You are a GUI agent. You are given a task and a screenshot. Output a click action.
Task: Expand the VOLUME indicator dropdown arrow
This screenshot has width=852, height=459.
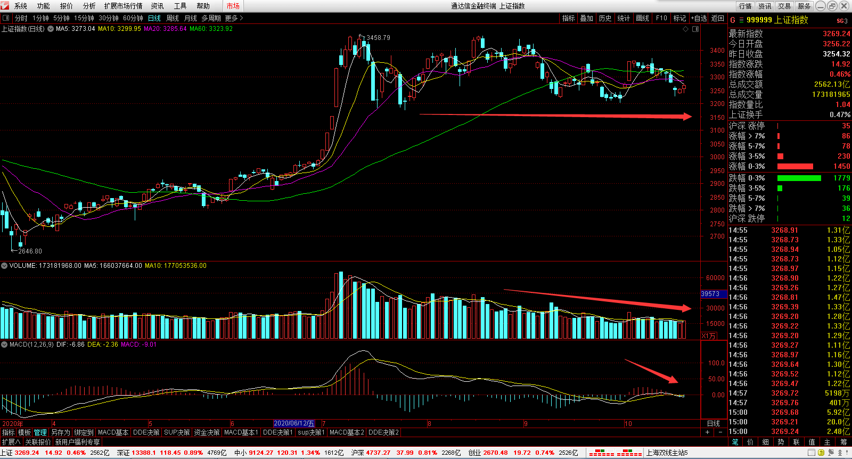[x=4, y=266]
